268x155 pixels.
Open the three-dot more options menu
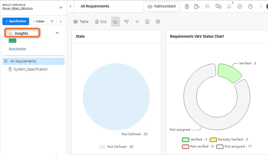click(x=261, y=6)
